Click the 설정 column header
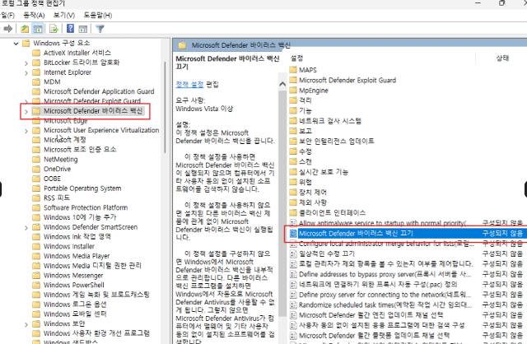 297,58
